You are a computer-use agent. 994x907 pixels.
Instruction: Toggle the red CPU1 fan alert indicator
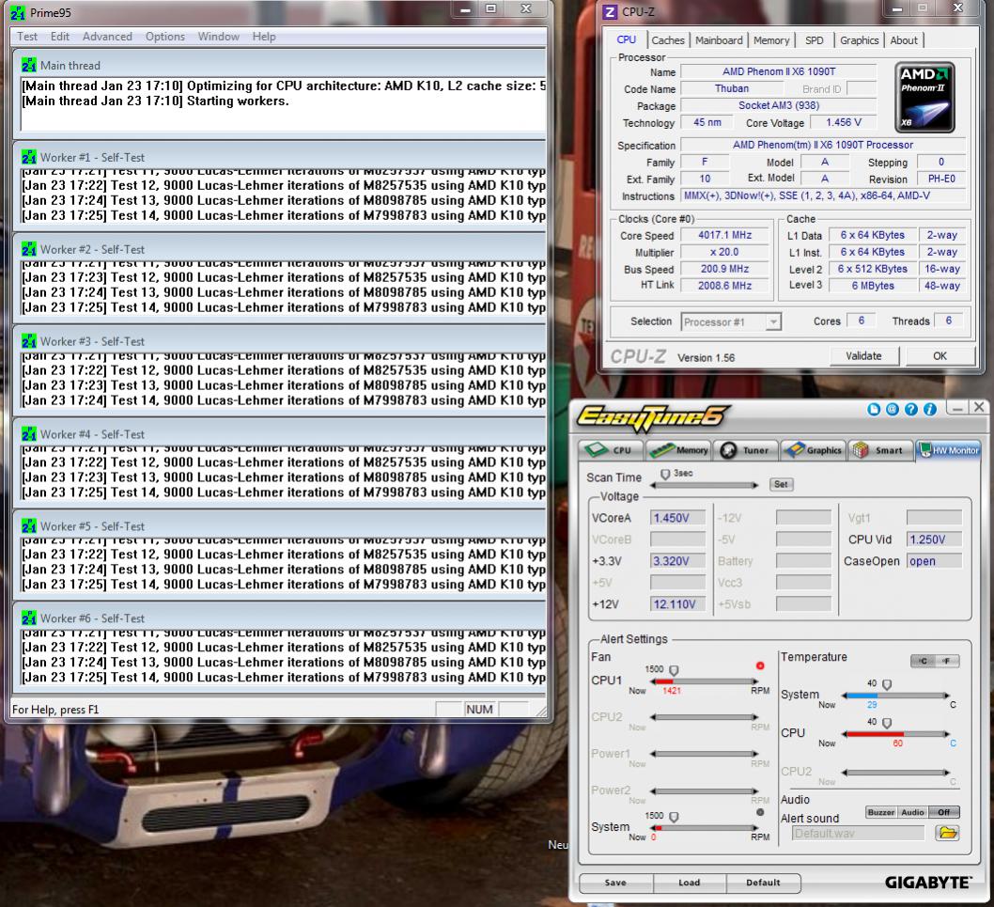coord(760,665)
